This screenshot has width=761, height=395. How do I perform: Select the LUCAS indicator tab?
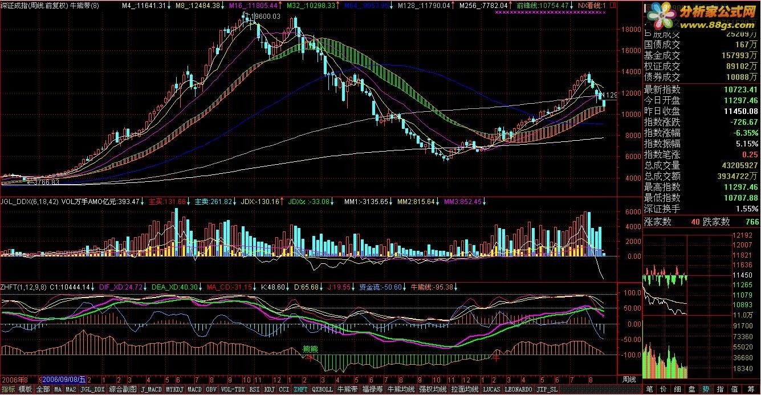click(x=491, y=389)
